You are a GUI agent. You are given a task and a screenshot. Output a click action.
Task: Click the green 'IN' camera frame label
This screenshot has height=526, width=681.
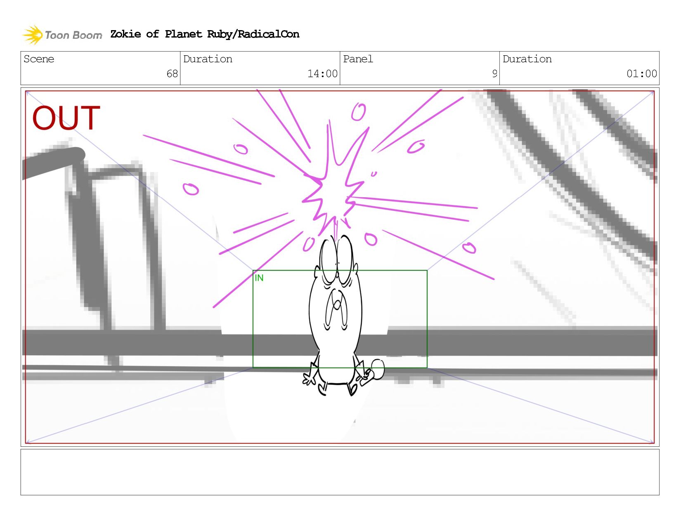259,278
